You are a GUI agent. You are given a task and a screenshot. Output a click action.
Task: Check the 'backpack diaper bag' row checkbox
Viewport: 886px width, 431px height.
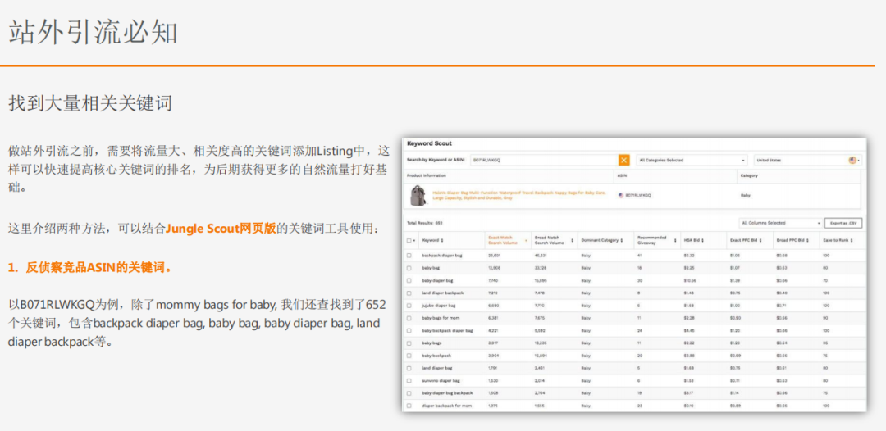pos(409,256)
